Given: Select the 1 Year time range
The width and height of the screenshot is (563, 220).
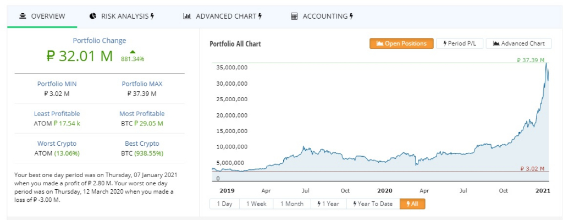Looking at the screenshot, I should [327, 204].
